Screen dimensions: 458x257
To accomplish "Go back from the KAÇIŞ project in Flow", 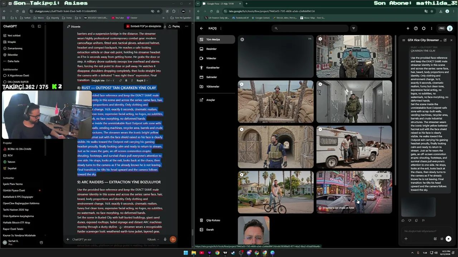I will [x=201, y=28].
